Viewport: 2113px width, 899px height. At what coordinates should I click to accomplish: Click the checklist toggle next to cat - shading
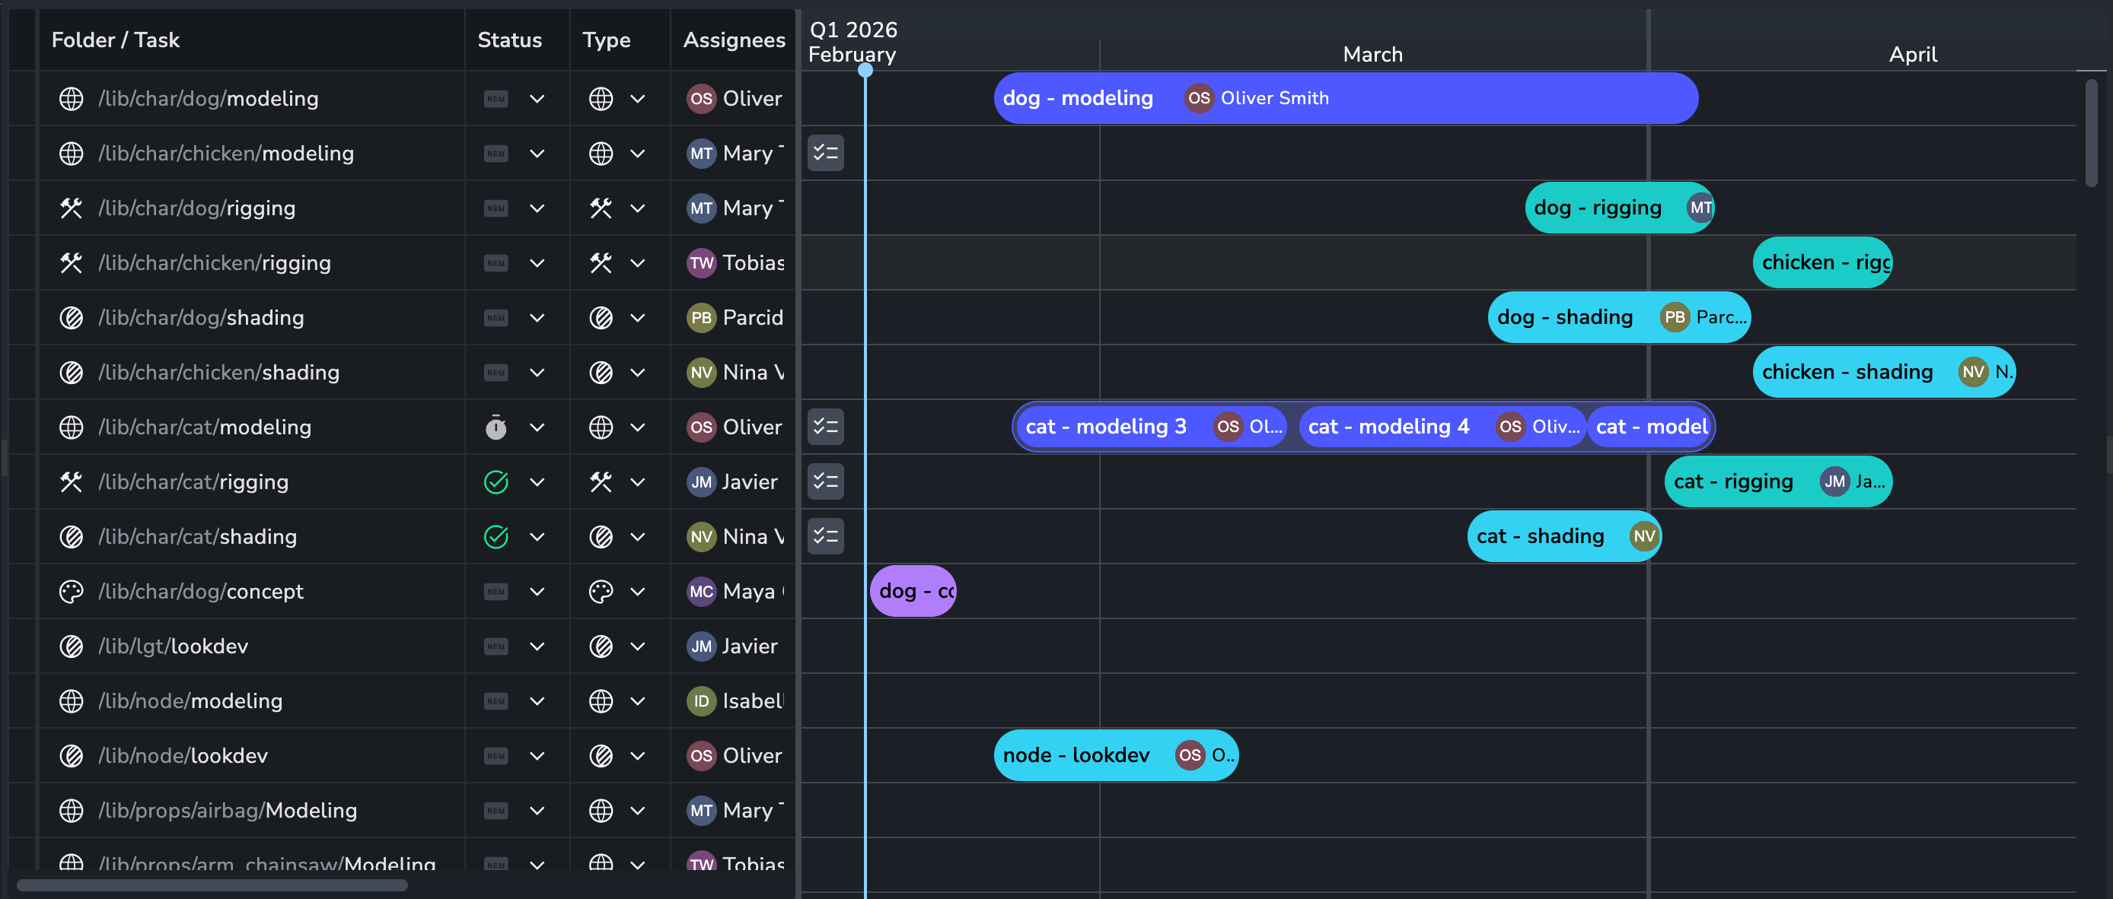(x=825, y=536)
